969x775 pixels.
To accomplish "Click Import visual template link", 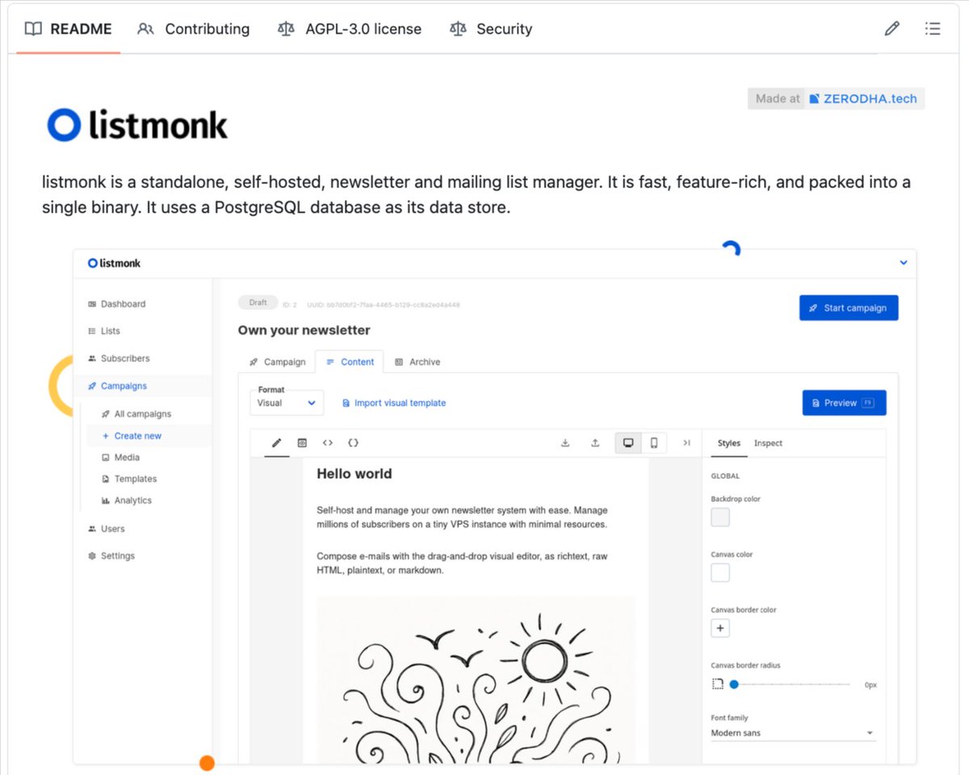I will point(394,403).
